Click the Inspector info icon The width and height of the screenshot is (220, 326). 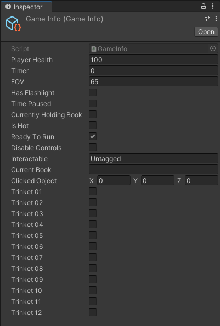coord(8,7)
